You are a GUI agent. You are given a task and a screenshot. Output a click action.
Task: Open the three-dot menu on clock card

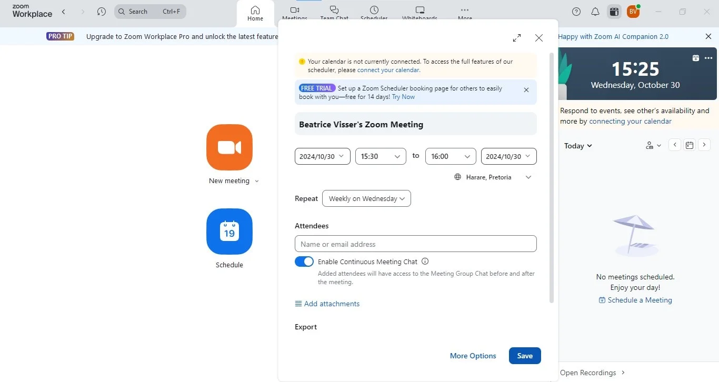(708, 58)
